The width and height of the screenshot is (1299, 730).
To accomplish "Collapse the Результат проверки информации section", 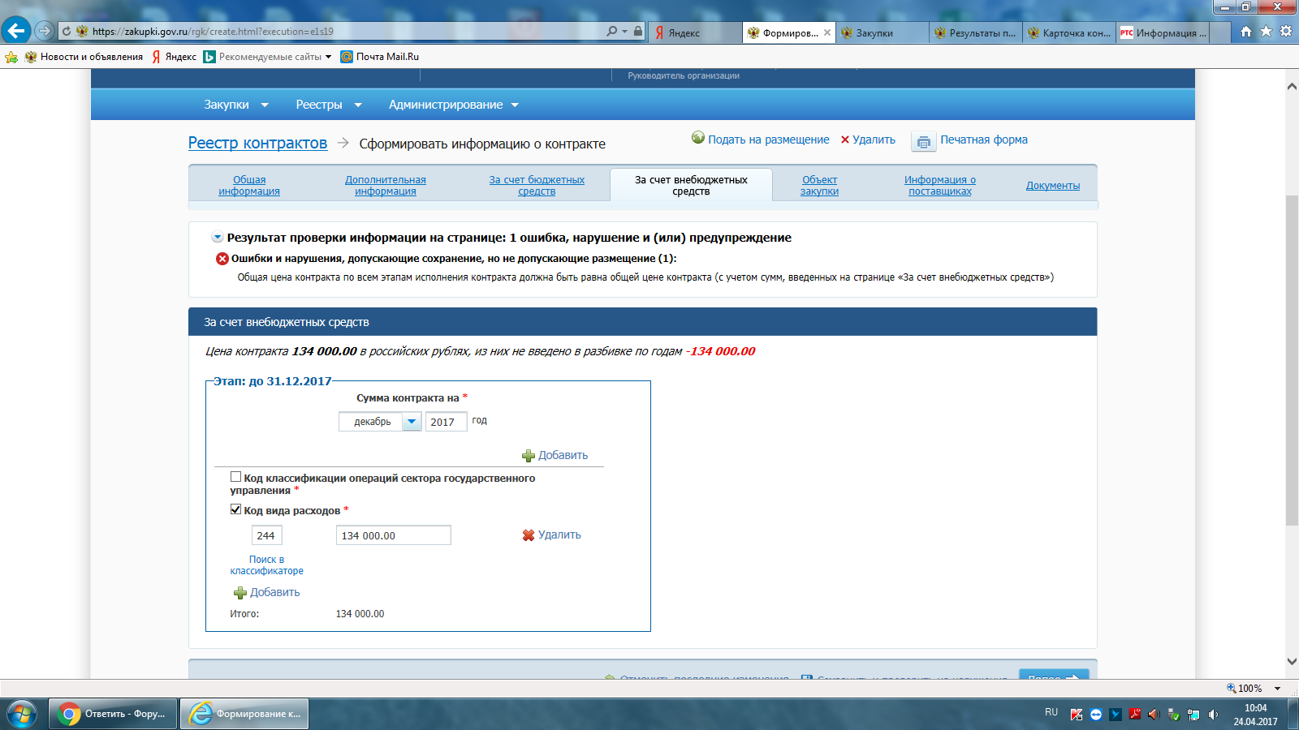I will coord(218,238).
